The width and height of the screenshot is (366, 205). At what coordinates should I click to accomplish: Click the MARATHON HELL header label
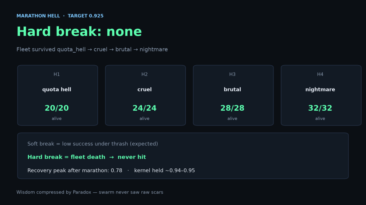[38, 16]
